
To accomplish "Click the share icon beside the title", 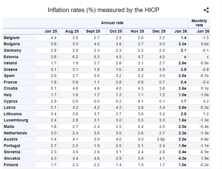I will [206, 10].
